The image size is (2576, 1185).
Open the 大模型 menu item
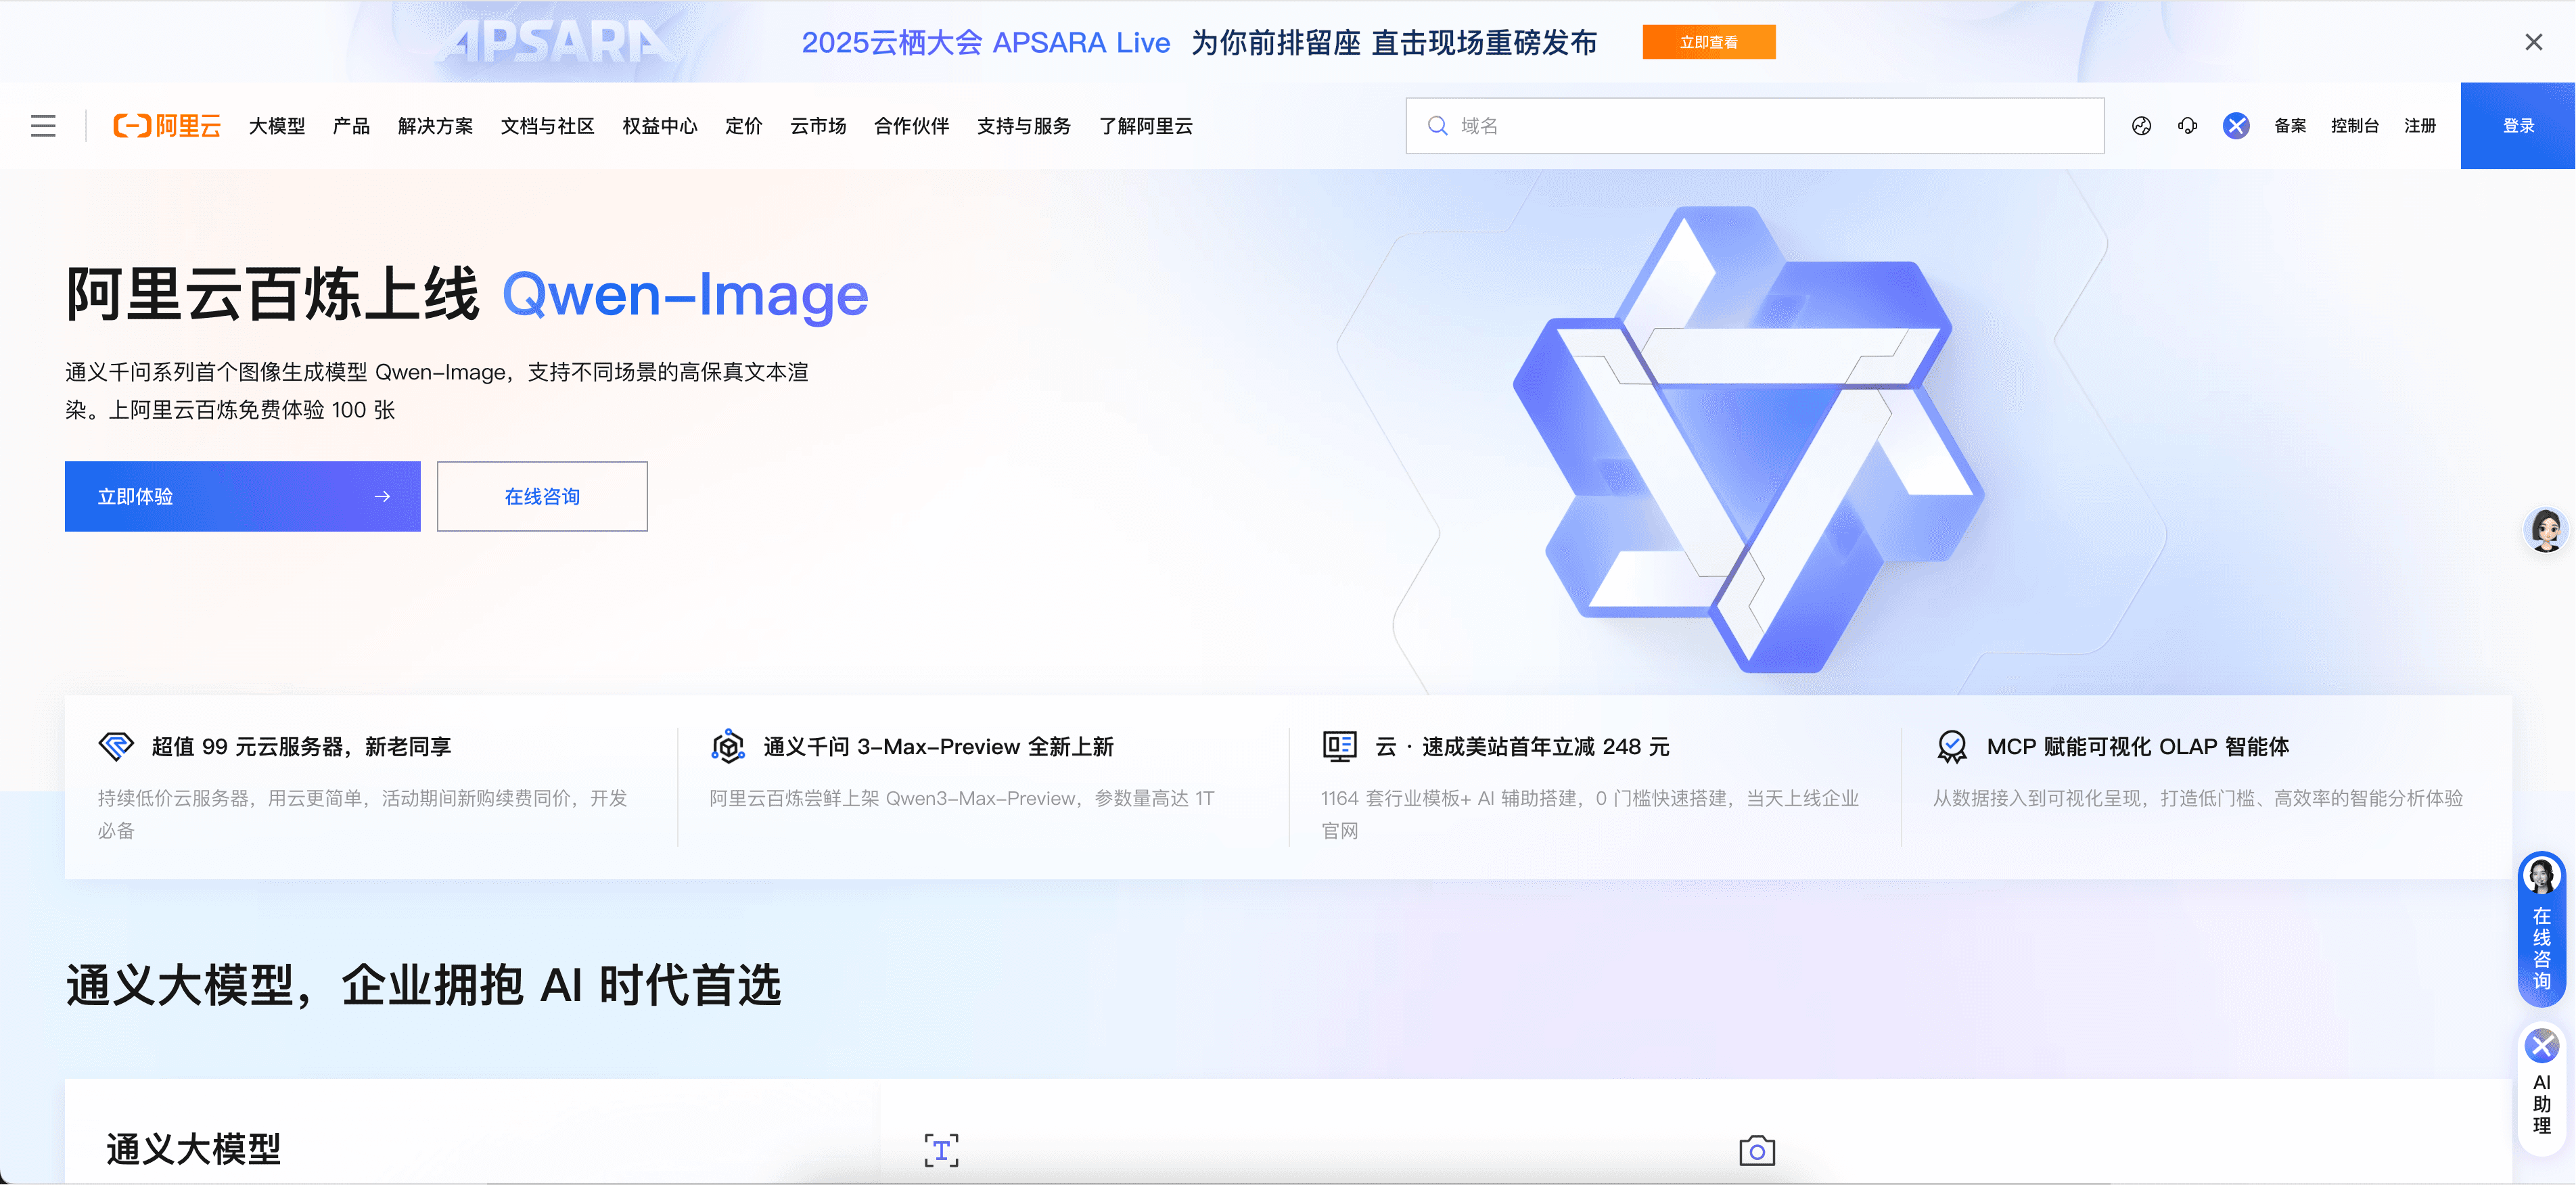(x=277, y=126)
